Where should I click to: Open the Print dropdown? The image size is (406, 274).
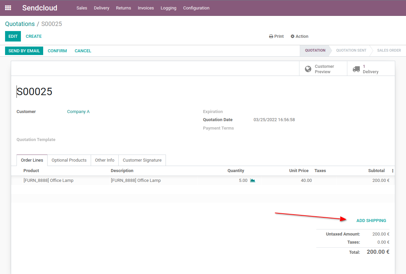[276, 36]
